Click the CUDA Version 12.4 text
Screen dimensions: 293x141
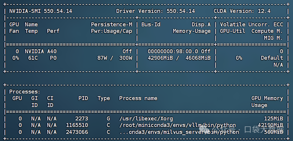tap(242, 11)
